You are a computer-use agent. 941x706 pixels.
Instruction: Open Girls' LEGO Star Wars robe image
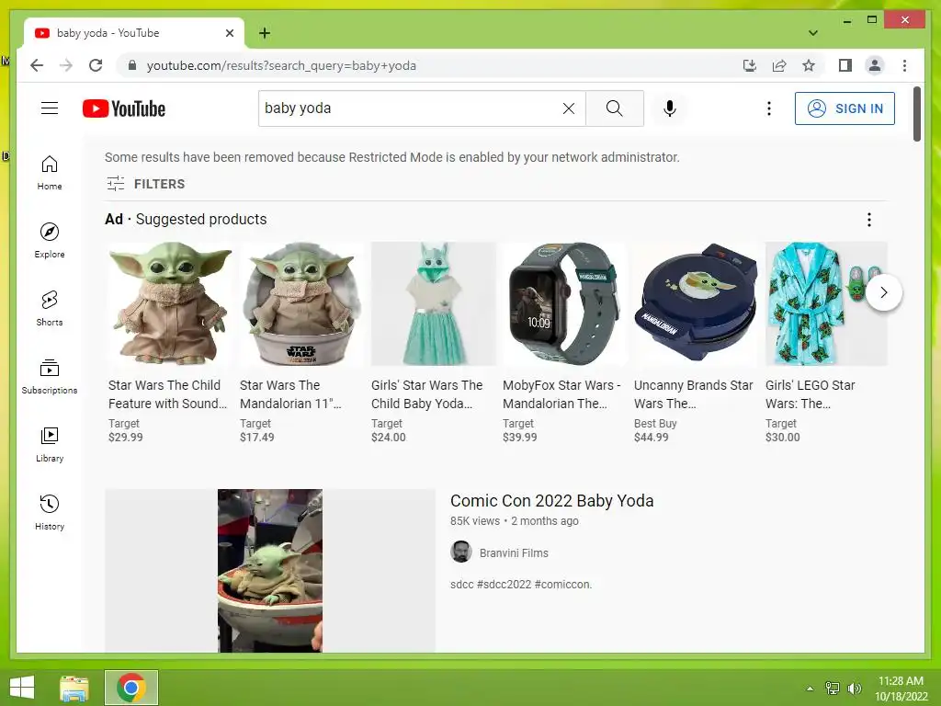[826, 303]
